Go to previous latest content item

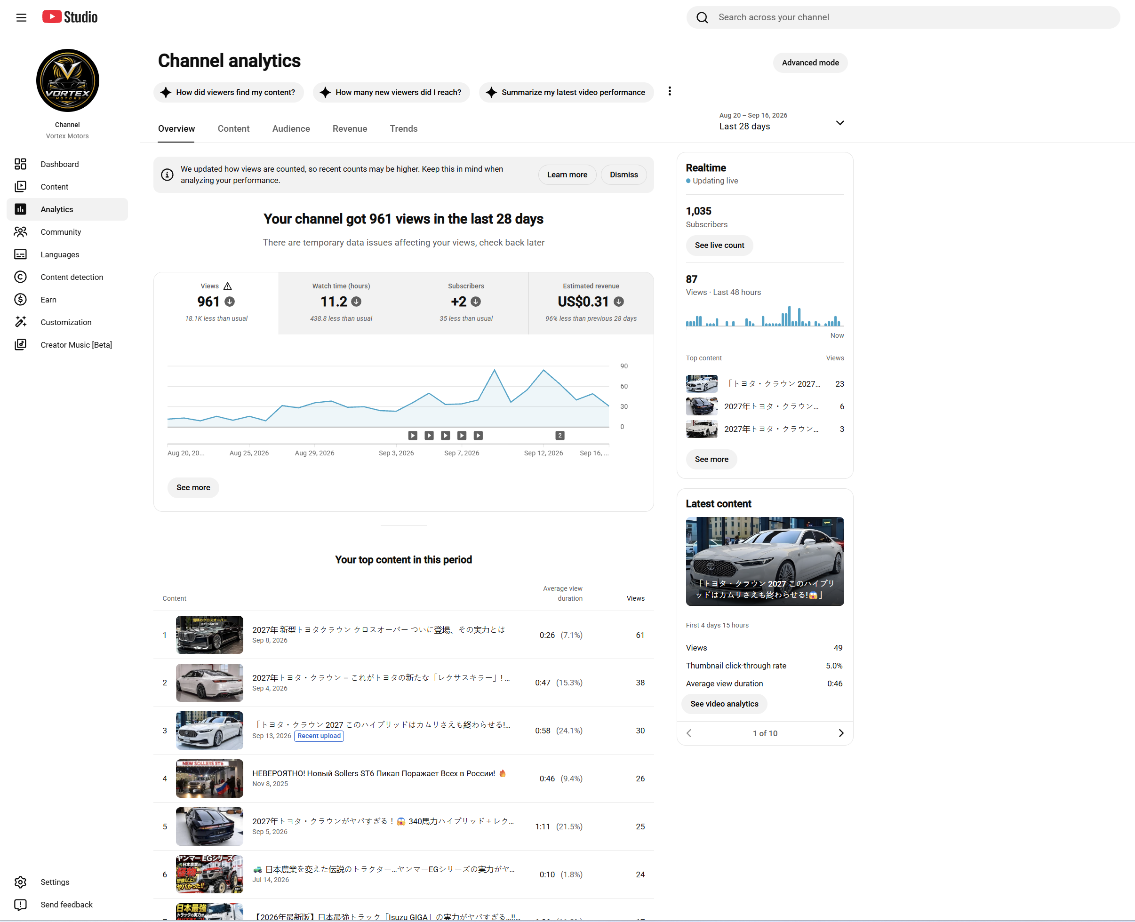(689, 733)
